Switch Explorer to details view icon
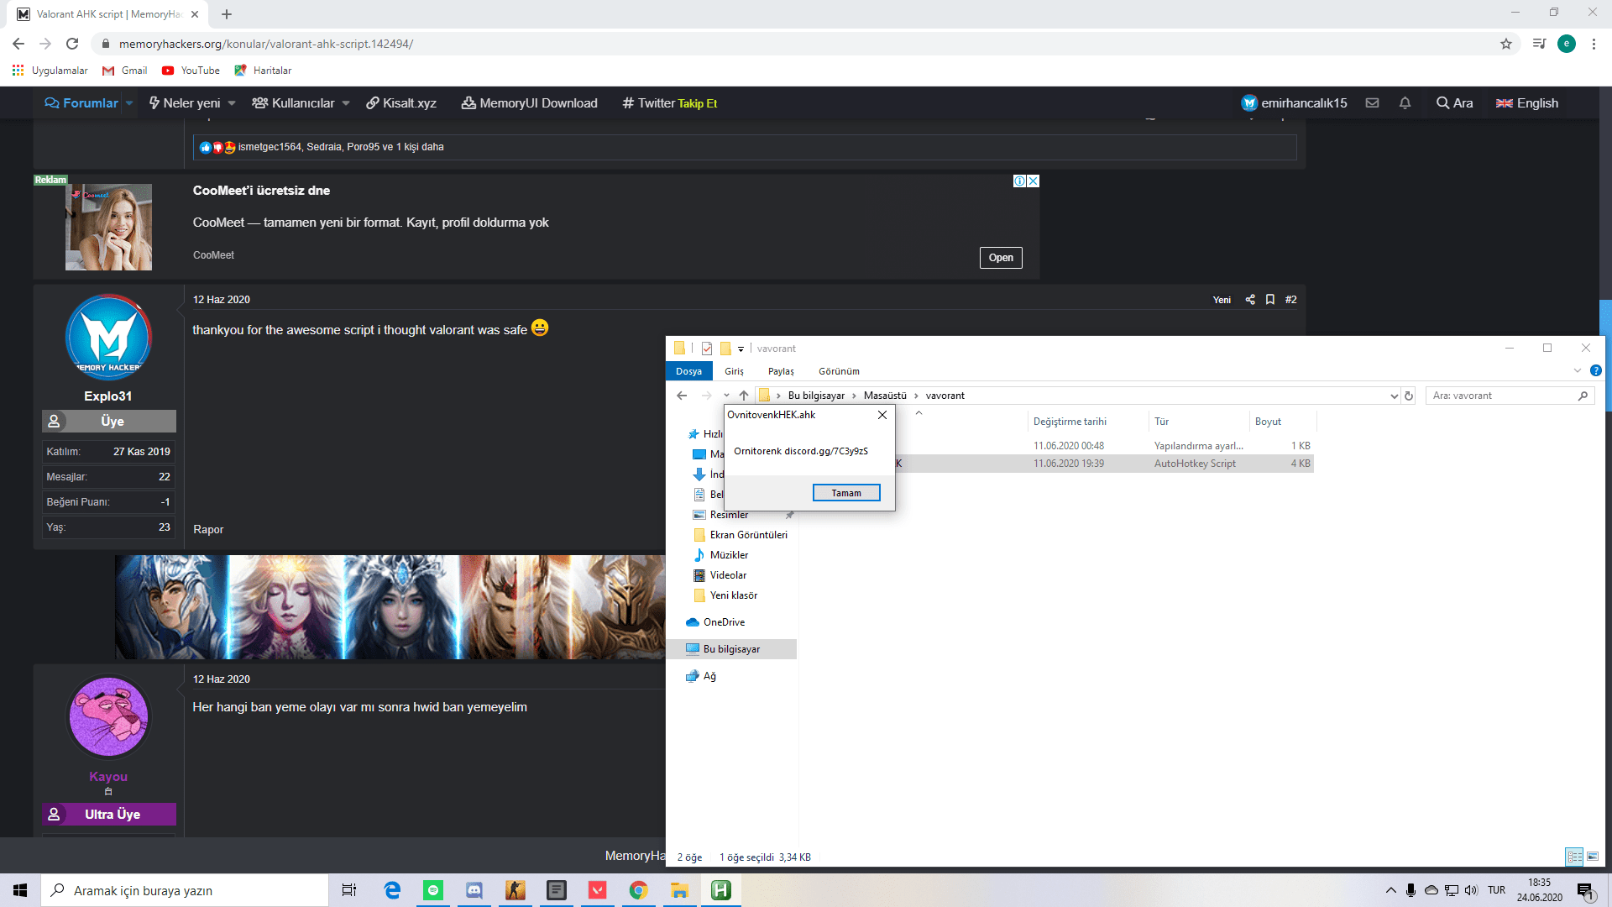 [x=1575, y=857]
